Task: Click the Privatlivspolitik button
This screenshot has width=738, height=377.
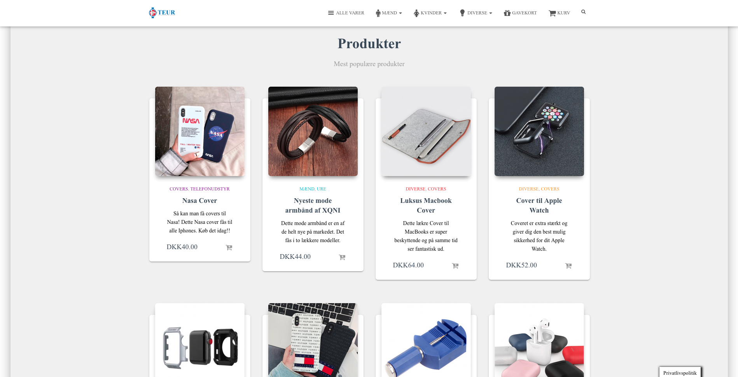Action: [680, 372]
